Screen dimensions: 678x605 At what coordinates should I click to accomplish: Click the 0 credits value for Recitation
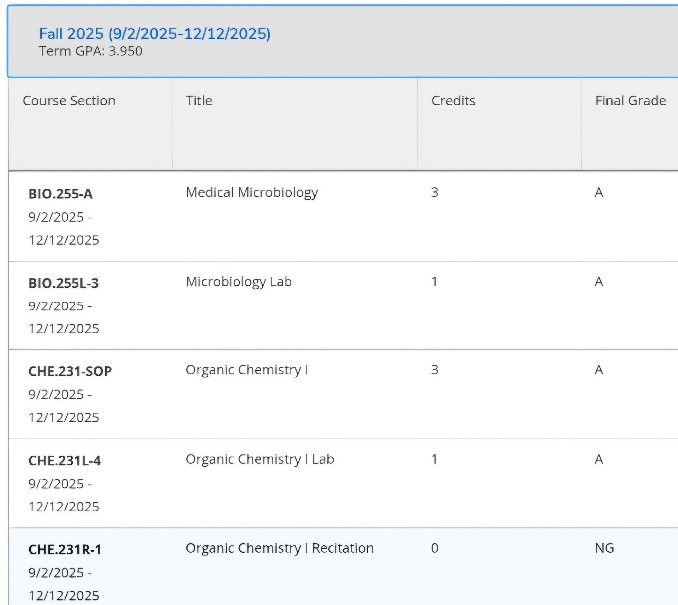click(435, 548)
